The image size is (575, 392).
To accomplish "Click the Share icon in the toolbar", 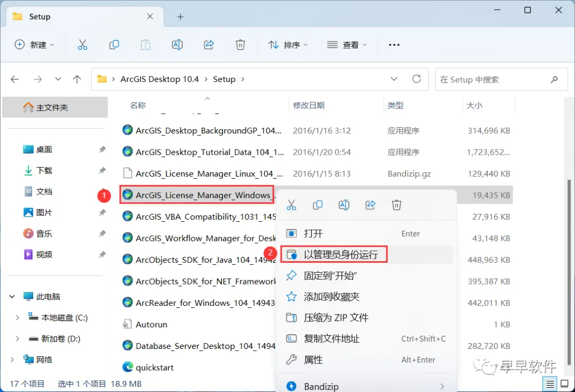I will click(209, 45).
